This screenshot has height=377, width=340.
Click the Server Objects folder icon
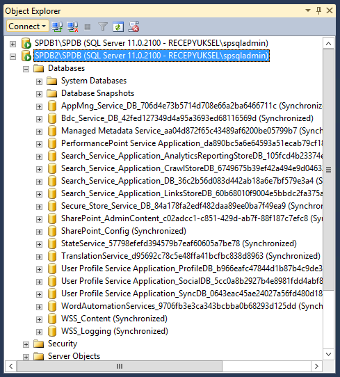tap(39, 356)
